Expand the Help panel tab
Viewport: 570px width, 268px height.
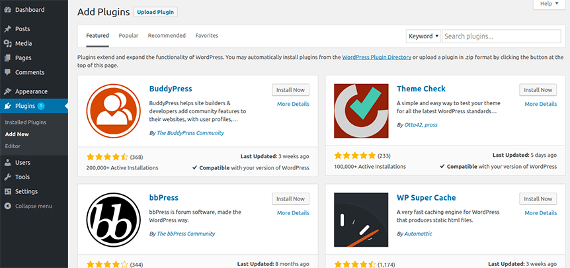point(549,4)
